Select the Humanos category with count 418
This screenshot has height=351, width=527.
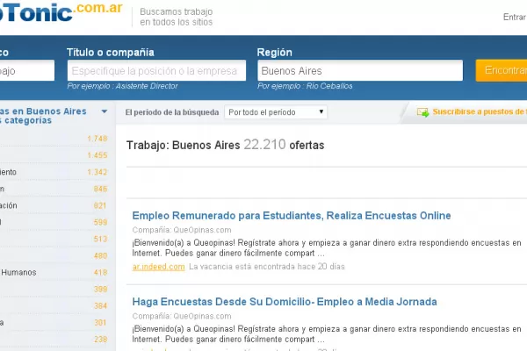(x=54, y=272)
